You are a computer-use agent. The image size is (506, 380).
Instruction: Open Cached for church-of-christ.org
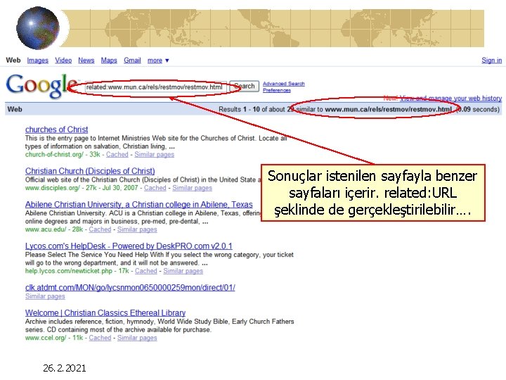point(117,154)
